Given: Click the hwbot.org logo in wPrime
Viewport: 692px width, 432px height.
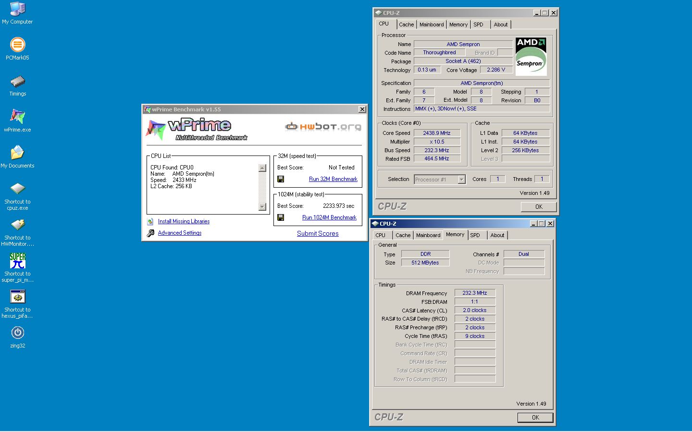Looking at the screenshot, I should (323, 127).
